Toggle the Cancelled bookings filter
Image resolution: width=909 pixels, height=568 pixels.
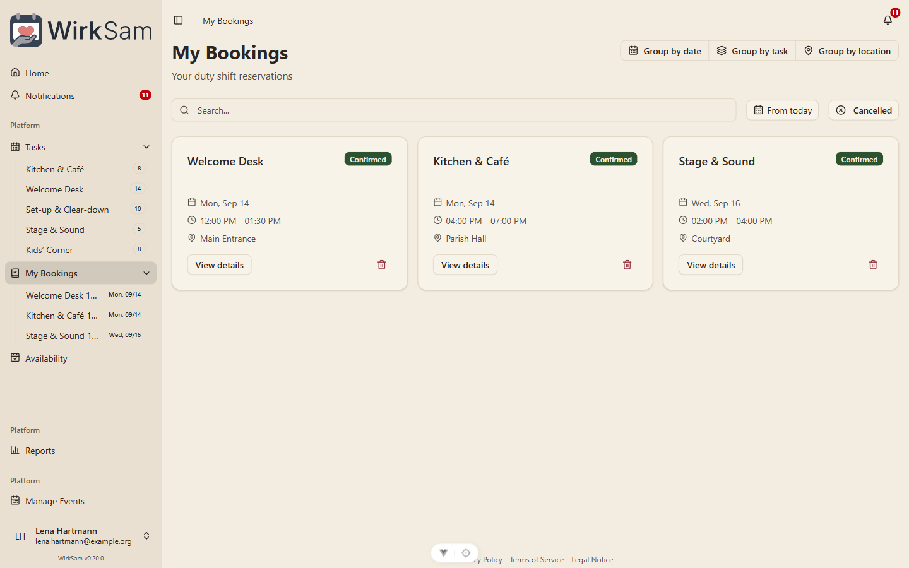864,110
